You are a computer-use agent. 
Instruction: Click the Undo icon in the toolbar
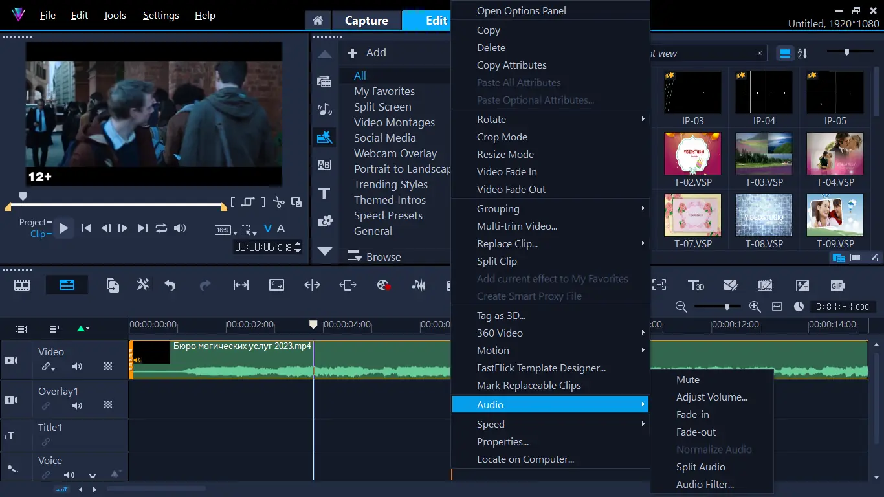pos(169,285)
